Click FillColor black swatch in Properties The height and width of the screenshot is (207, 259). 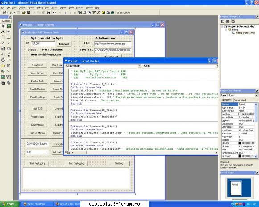coord(240,143)
